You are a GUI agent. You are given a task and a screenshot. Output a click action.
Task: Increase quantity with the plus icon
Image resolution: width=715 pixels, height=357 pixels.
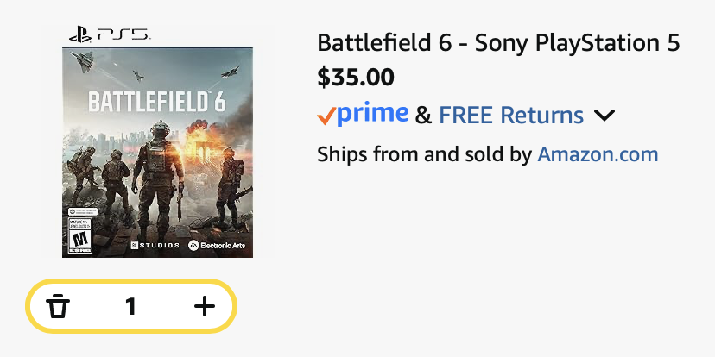(204, 305)
